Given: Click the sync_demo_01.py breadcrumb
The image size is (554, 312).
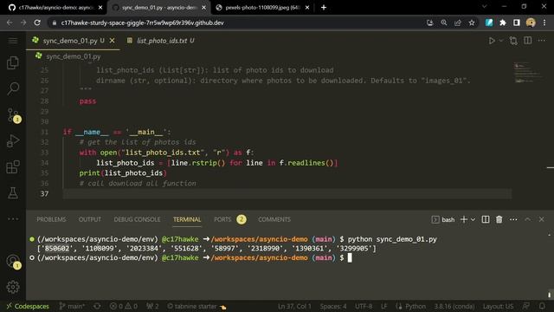Looking at the screenshot, I should [73, 56].
